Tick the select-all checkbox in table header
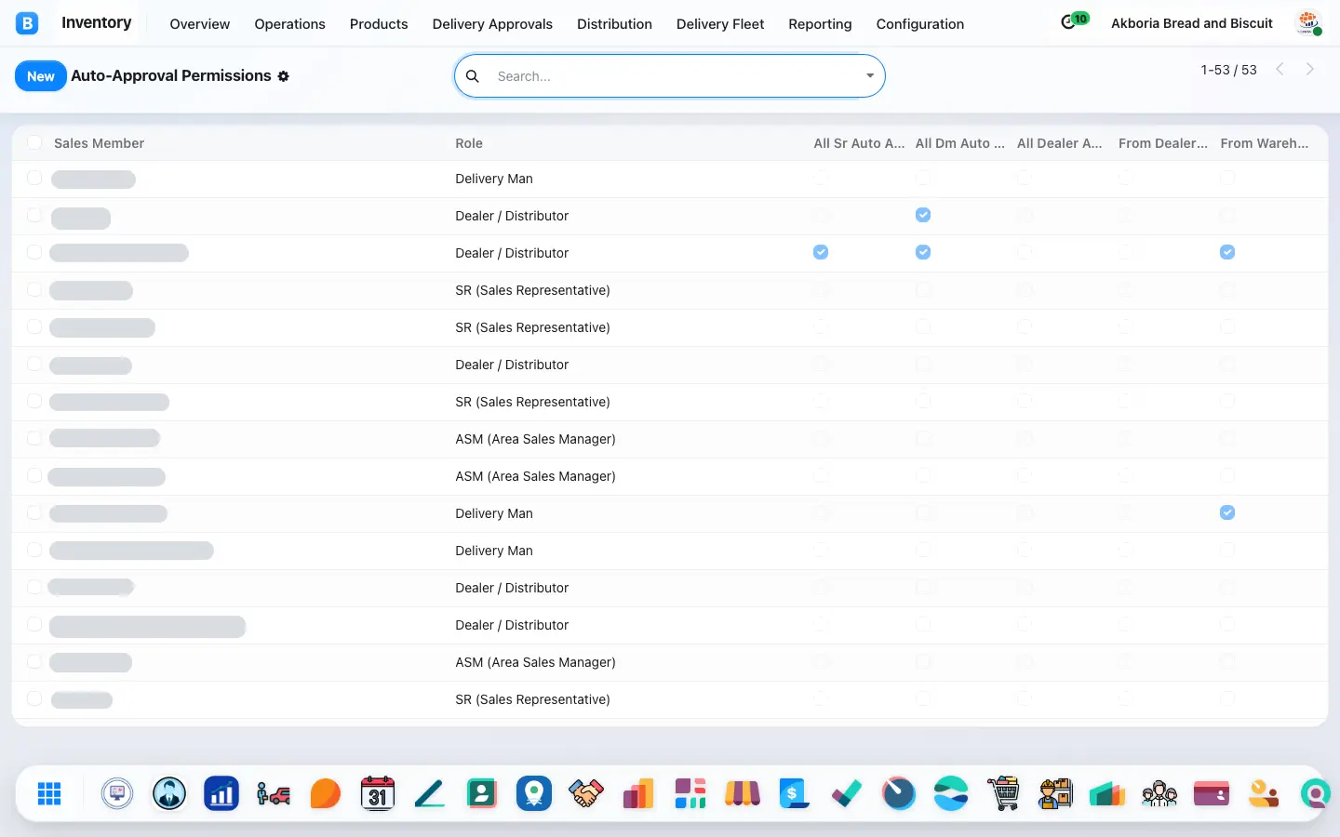Image resolution: width=1340 pixels, height=837 pixels. (34, 142)
